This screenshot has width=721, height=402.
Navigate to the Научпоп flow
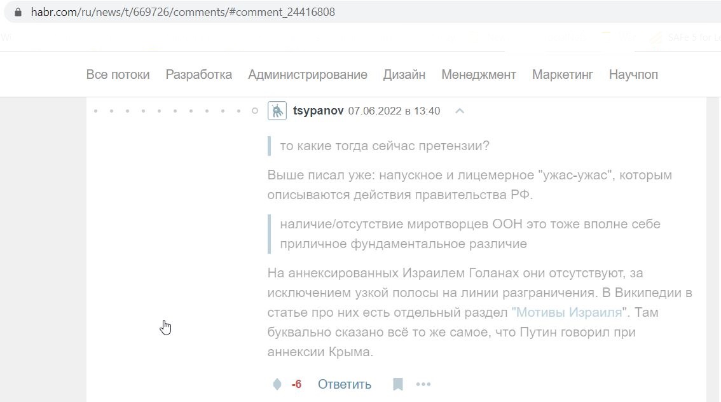(633, 74)
